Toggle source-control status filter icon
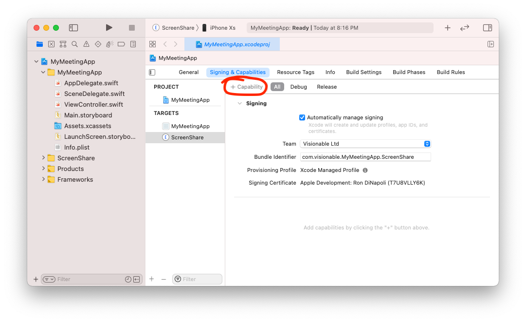526x322 pixels. coord(137,279)
